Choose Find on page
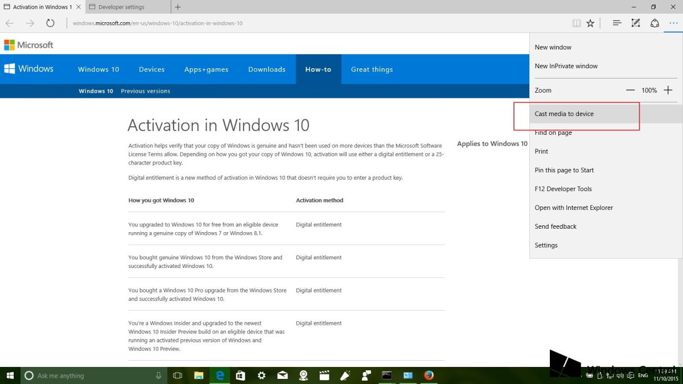Viewport: 683px width, 384px height. (x=553, y=132)
